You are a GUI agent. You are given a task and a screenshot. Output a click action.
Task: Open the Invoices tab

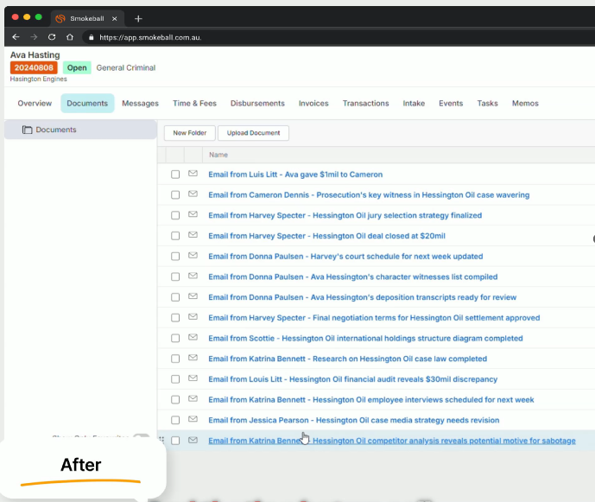(313, 104)
